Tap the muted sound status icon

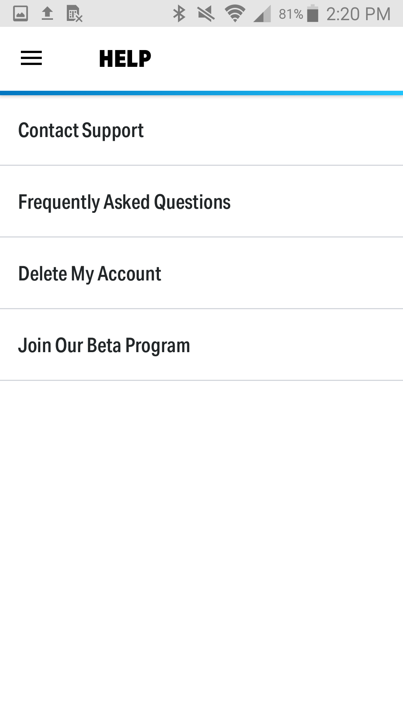[206, 14]
